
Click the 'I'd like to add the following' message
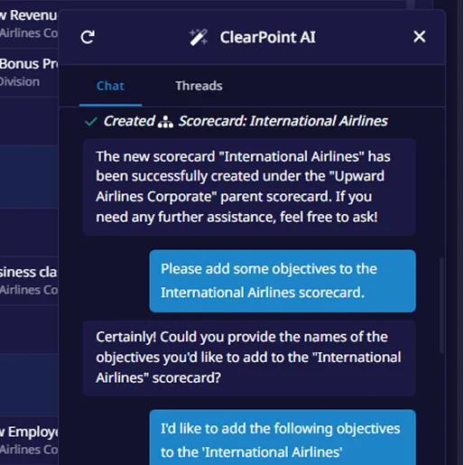283,437
